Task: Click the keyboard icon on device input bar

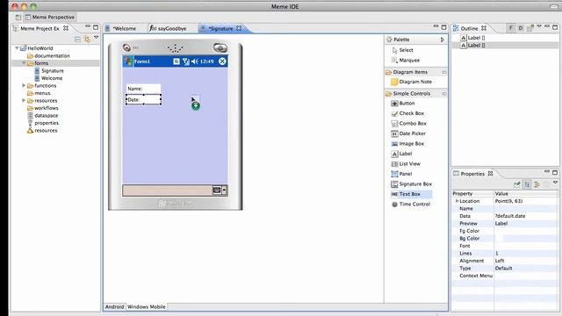Action: pyautogui.click(x=217, y=190)
